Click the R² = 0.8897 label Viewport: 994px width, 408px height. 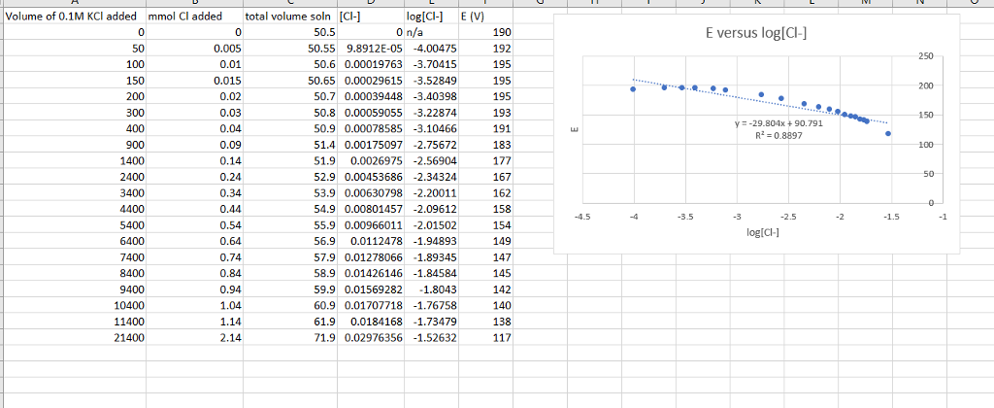pos(779,135)
